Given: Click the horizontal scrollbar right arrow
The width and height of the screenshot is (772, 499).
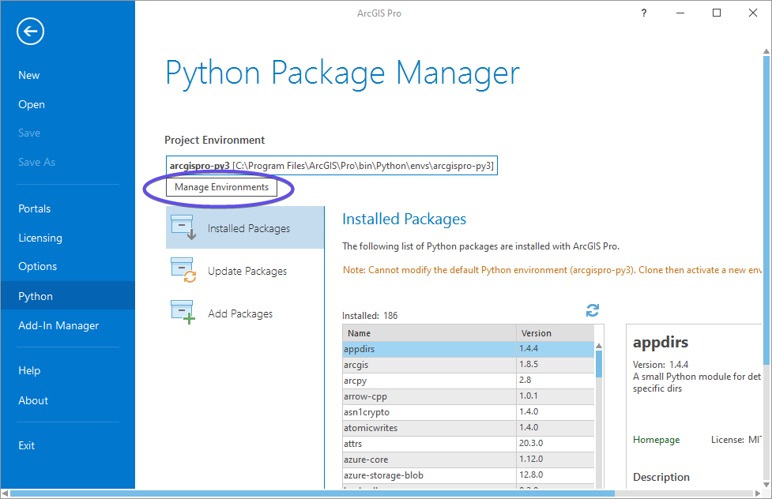Looking at the screenshot, I should pyautogui.click(x=757, y=493).
